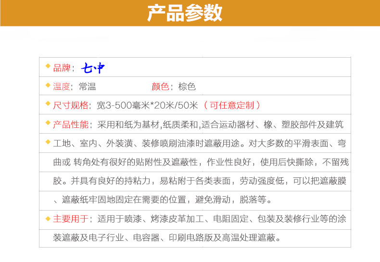Click the handwritten 七中 brand logo
The image size is (380, 262).
click(93, 68)
